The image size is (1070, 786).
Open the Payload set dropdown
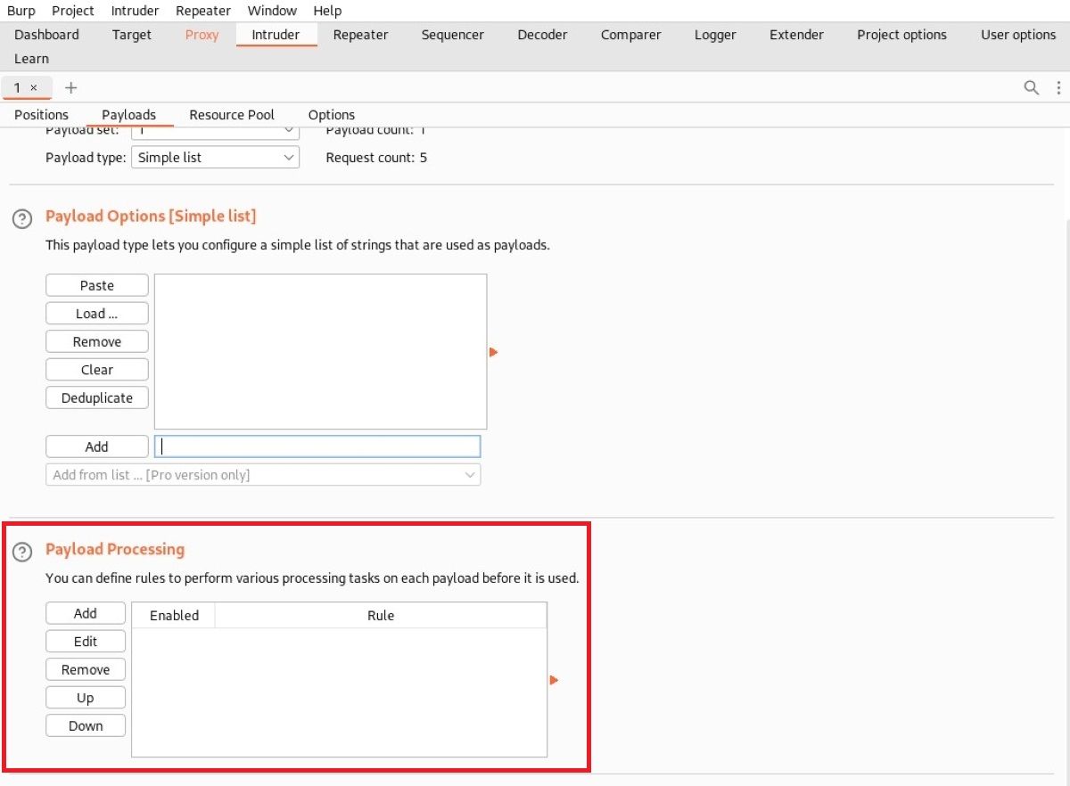point(216,131)
